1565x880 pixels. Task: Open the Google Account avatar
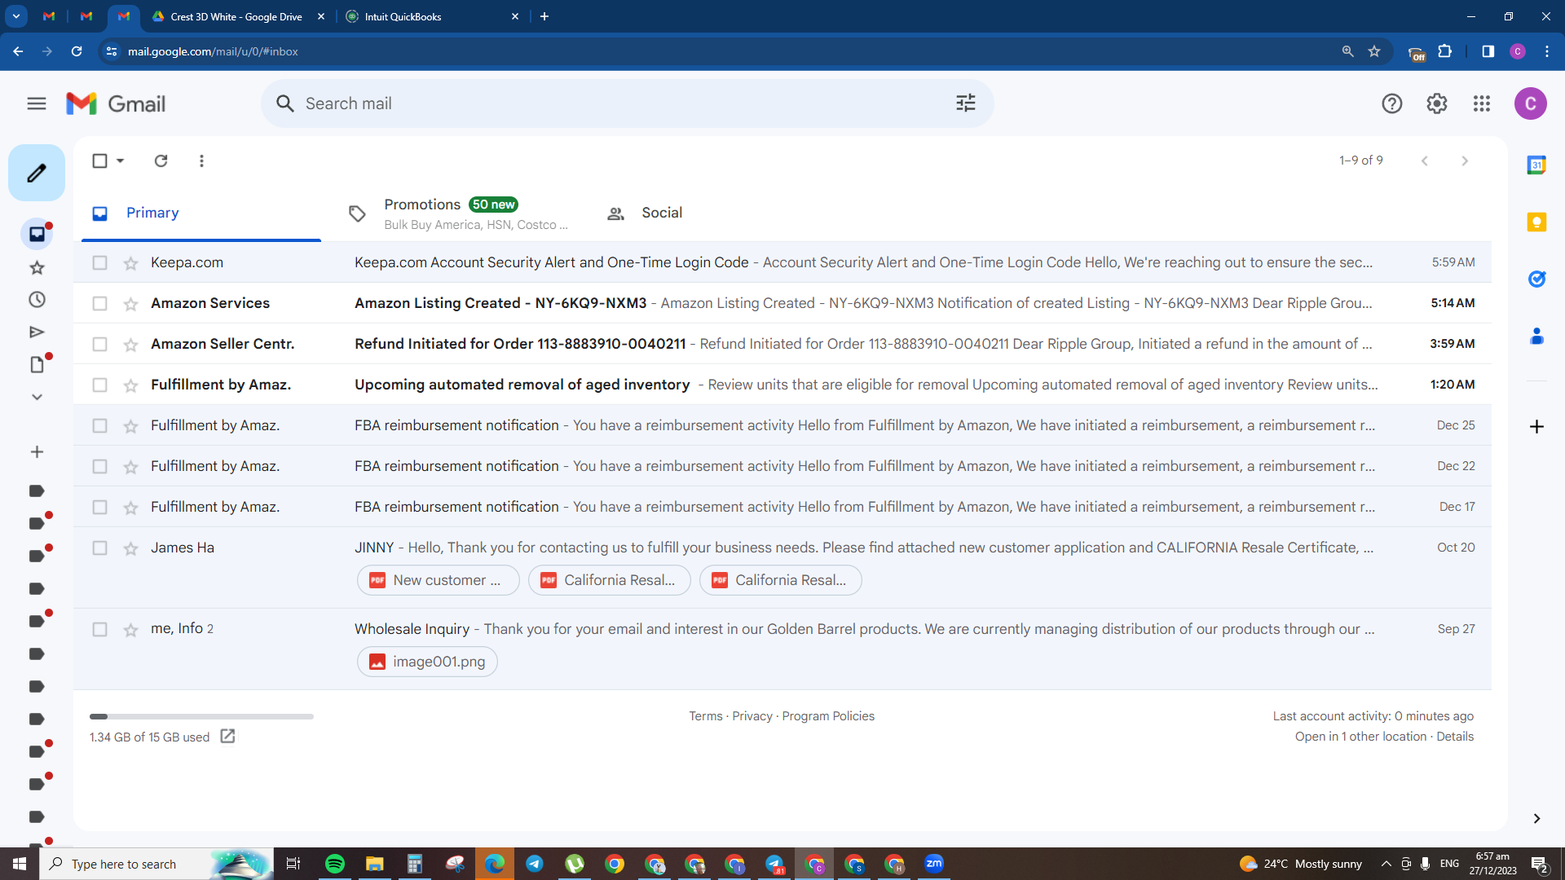[x=1531, y=103]
